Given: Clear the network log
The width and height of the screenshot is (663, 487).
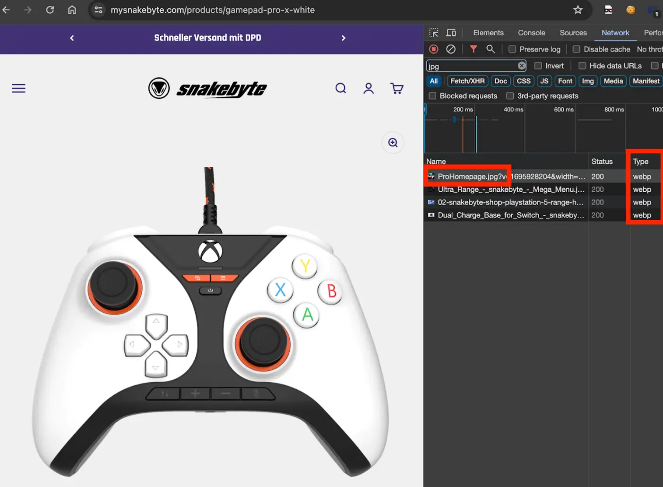Looking at the screenshot, I should [x=451, y=49].
